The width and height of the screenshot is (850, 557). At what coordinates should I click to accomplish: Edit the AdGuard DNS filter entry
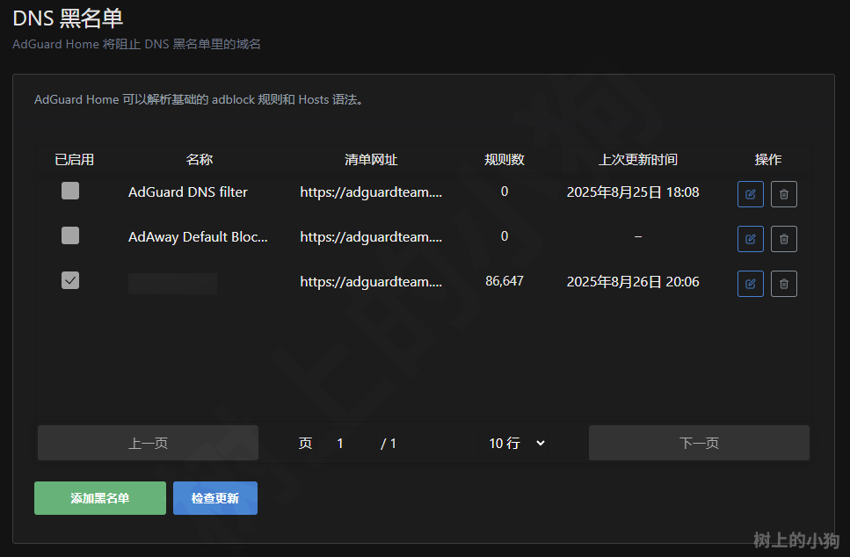751,194
